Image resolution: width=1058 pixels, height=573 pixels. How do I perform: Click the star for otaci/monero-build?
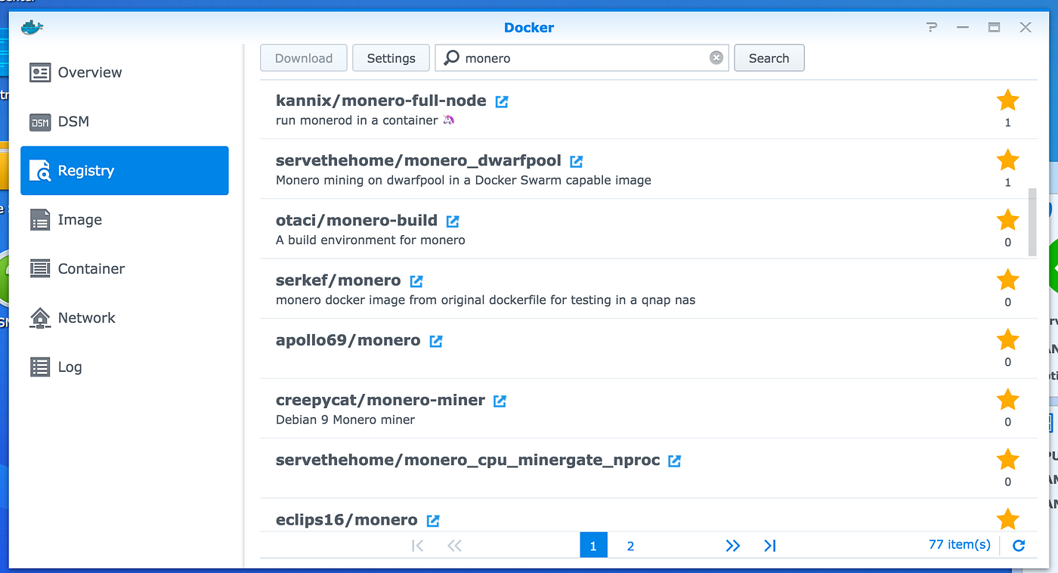[1008, 220]
